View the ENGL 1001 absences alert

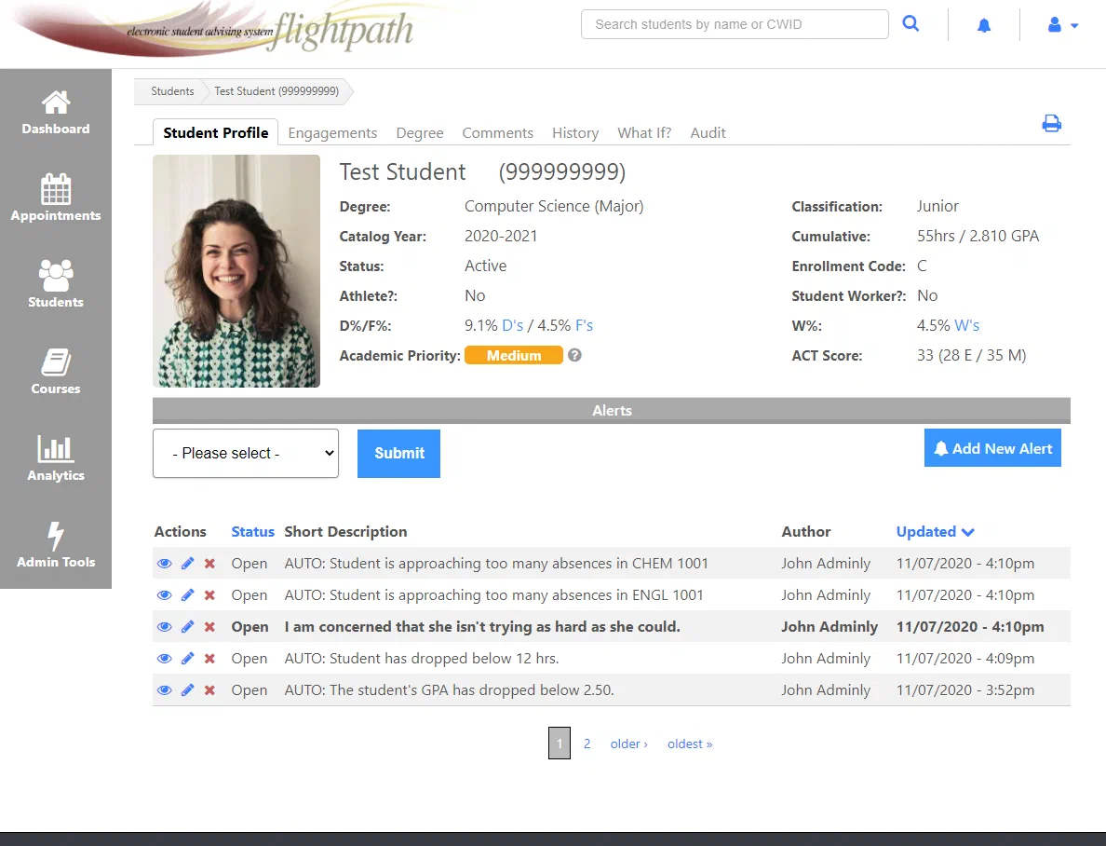[x=165, y=594]
